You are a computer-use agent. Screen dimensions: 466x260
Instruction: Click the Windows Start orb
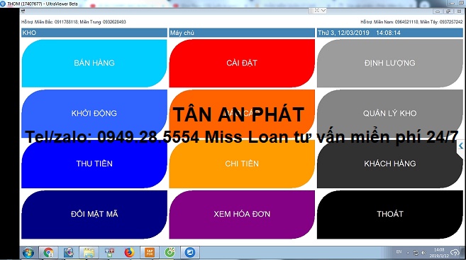pos(28,253)
